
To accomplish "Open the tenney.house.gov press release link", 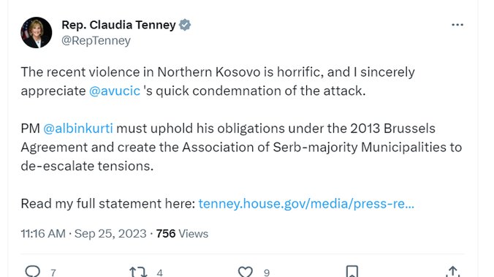I will pos(306,204).
